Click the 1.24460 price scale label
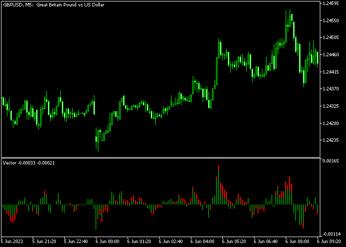Screen dimensions: 346x247 coord(331,55)
